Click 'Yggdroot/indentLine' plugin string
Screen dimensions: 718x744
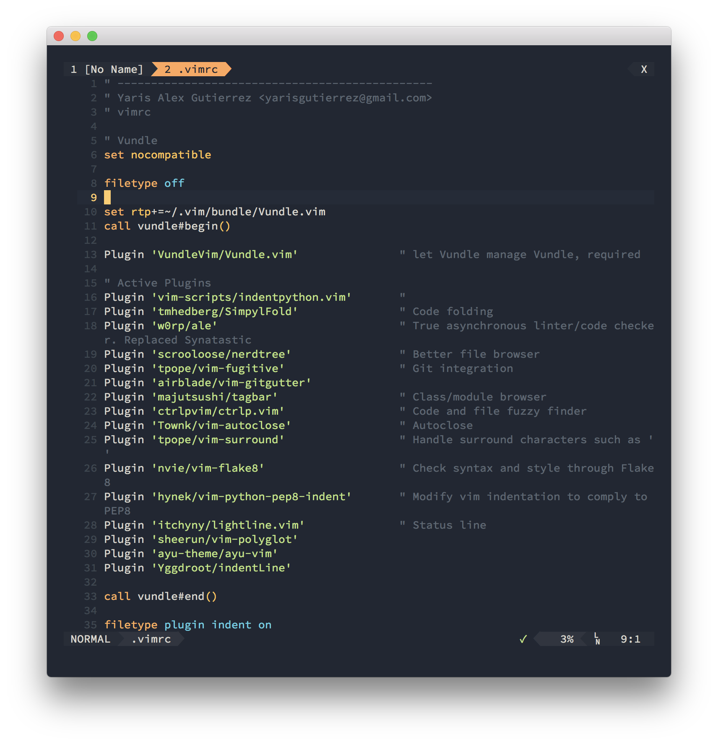[x=221, y=568]
